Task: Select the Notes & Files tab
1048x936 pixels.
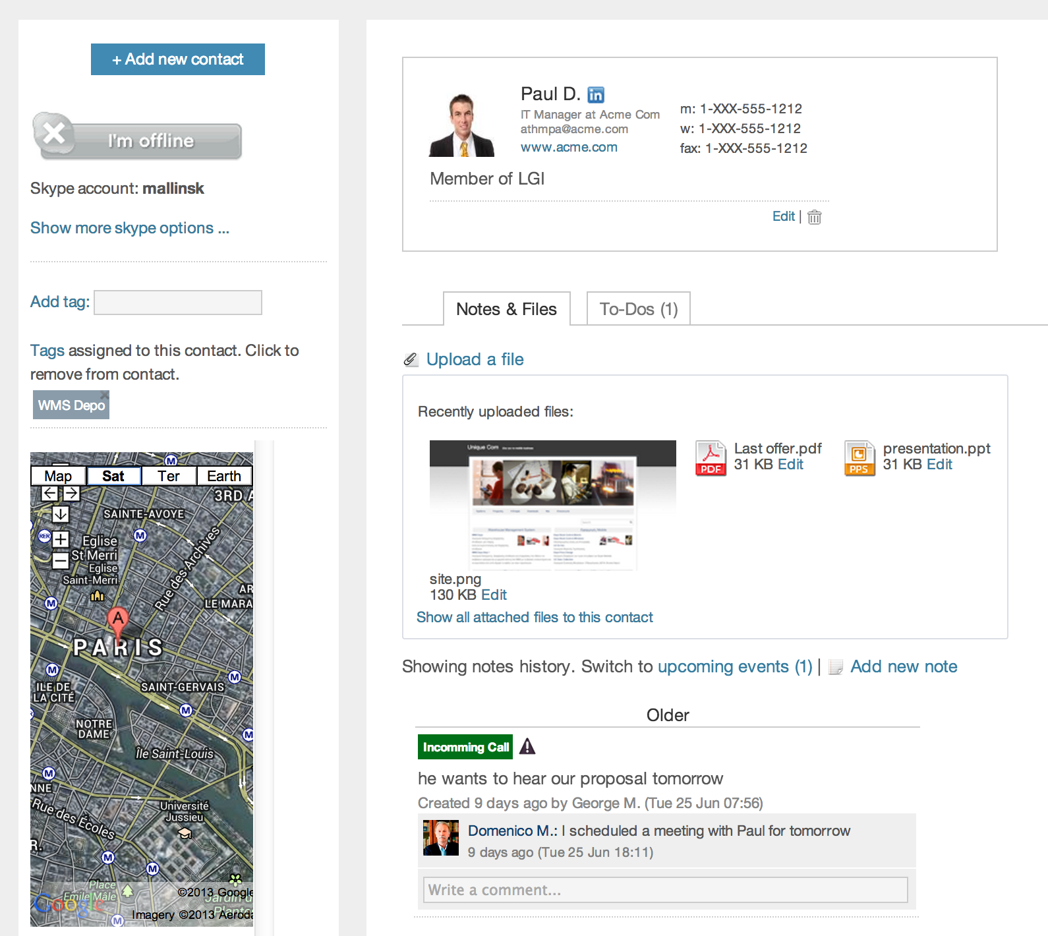Action: [506, 309]
